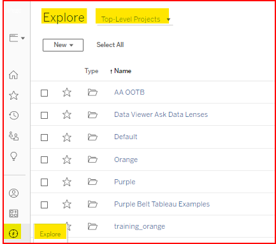This screenshot has height=244, width=276.
Task: Check the Default project checkbox
Action: pyautogui.click(x=44, y=137)
